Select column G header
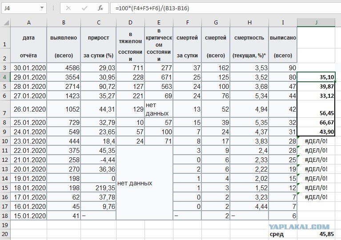The image size is (341, 240). coord(216,22)
